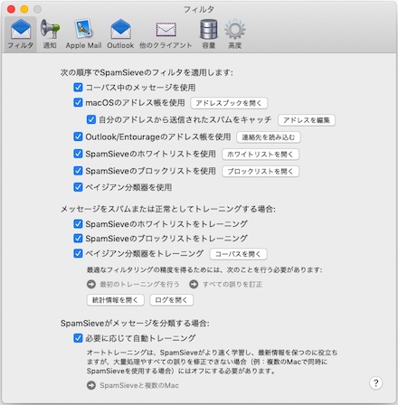This screenshot has width=398, height=405.
Task: Click the arrow icon beside 最初のトレーニングを行う
Action: 91,284
